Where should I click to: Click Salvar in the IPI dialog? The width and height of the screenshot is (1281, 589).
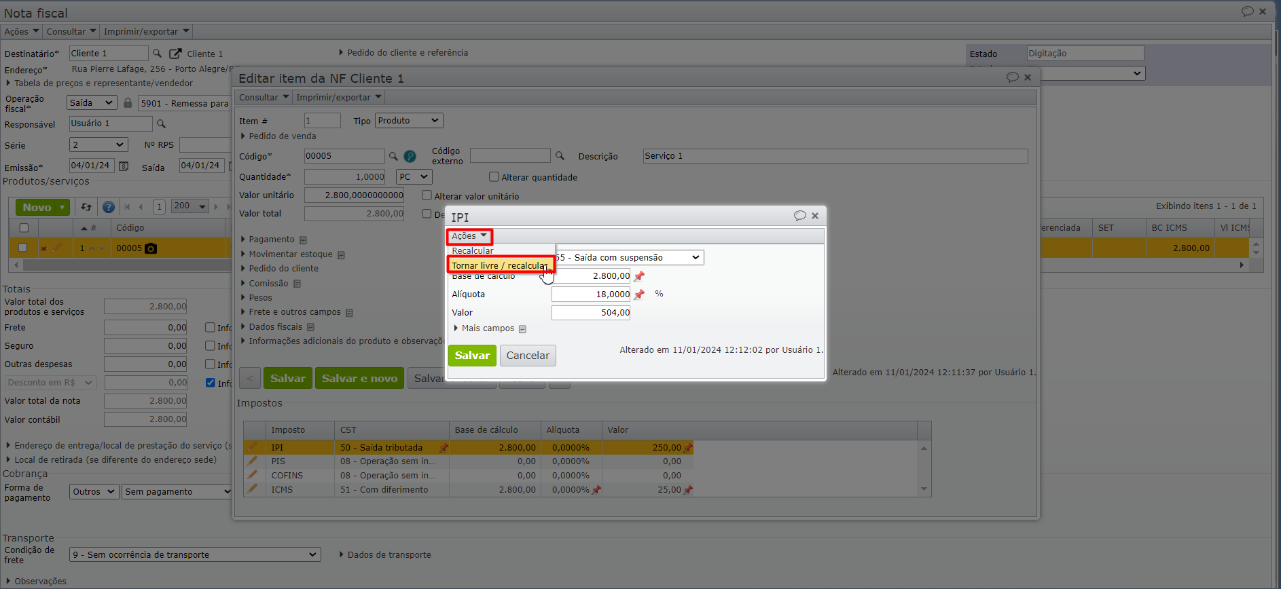point(472,356)
